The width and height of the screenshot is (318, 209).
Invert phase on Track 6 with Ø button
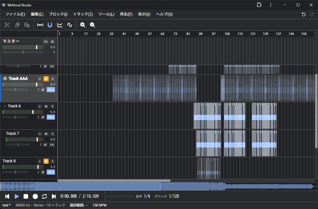click(x=43, y=117)
